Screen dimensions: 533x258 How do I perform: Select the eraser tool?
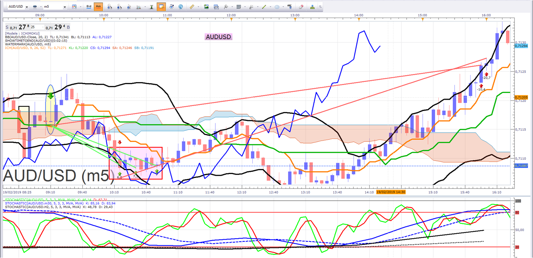pos(301,7)
